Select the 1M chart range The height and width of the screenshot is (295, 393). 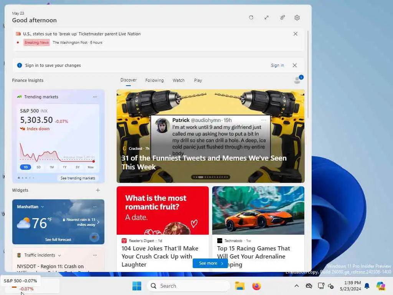coord(52,167)
